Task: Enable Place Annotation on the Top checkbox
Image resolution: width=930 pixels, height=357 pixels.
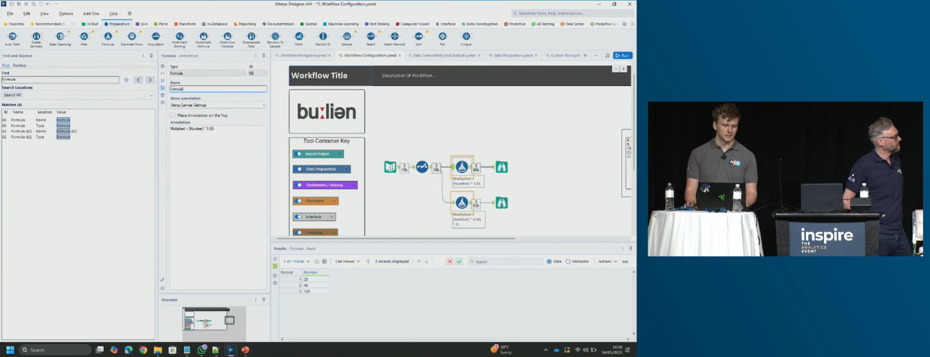Action: coord(173,115)
